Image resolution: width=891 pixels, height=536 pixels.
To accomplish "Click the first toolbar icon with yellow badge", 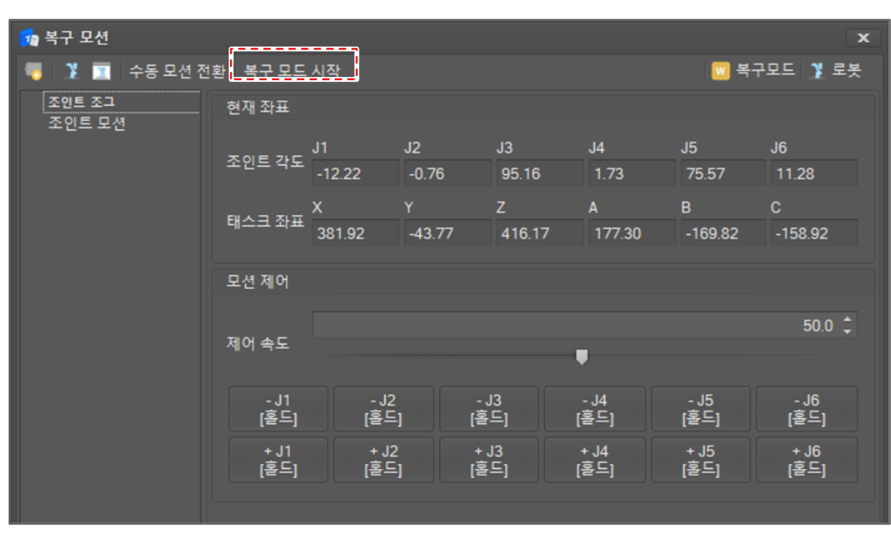I will [34, 71].
